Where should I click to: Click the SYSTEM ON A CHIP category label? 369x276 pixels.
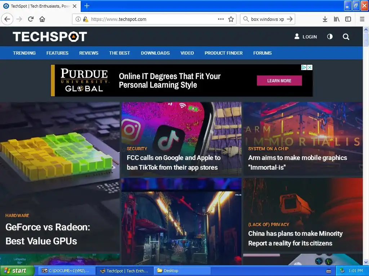click(268, 148)
